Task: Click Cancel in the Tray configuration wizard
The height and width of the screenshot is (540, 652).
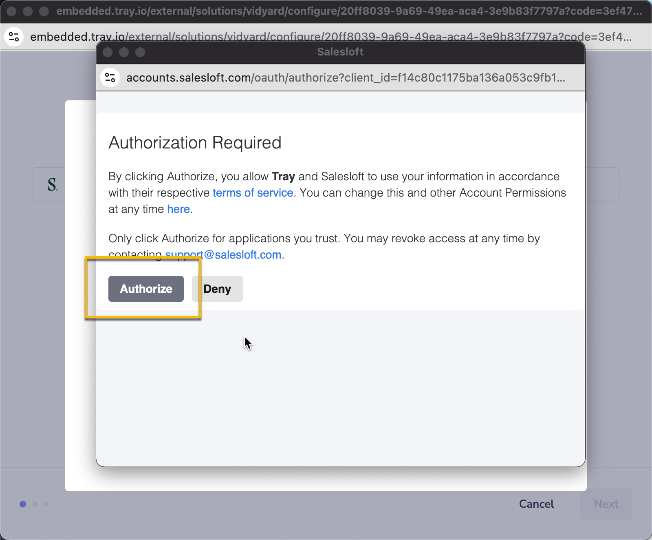Action: click(x=536, y=504)
